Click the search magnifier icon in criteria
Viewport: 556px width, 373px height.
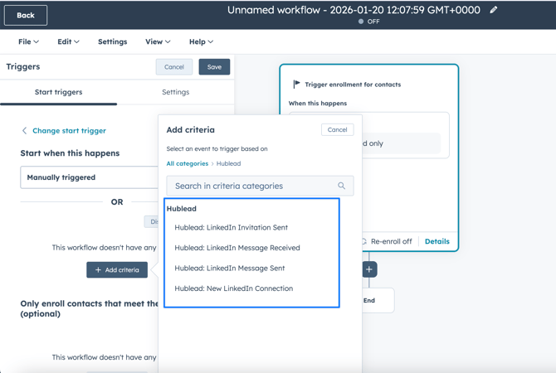click(x=341, y=186)
